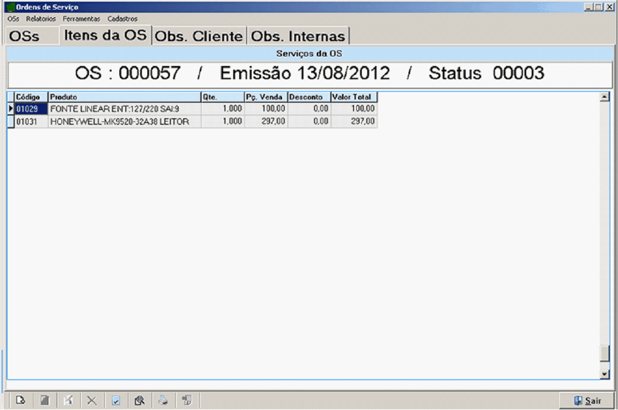Screen dimensions: 618x410
Task: Click the edit pencil icon in bottom toolbar
Action: coord(68,401)
